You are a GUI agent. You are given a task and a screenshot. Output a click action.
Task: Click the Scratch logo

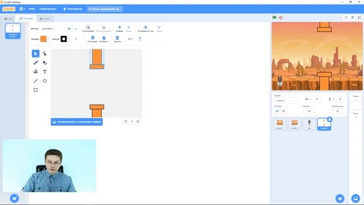point(9,9)
